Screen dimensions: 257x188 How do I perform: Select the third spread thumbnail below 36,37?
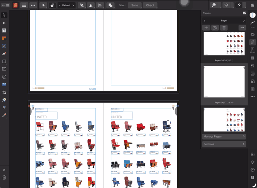[x=224, y=120]
